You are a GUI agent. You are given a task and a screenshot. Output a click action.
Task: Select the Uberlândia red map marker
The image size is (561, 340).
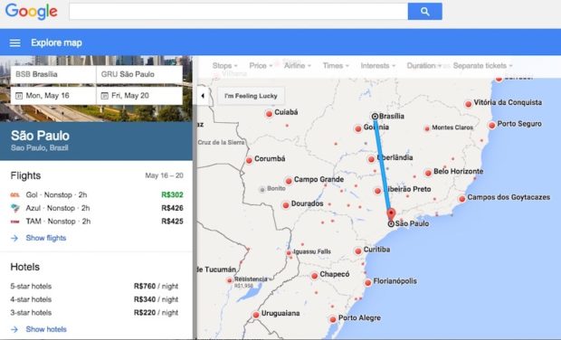[371, 159]
